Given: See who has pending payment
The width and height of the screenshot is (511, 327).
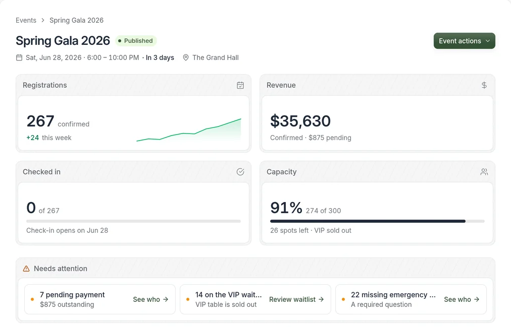Looking at the screenshot, I should tap(150, 299).
